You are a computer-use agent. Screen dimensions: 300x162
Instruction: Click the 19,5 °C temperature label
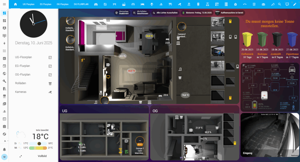(x=185, y=95)
